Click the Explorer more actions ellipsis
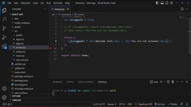191x107 pixels. tap(45, 9)
